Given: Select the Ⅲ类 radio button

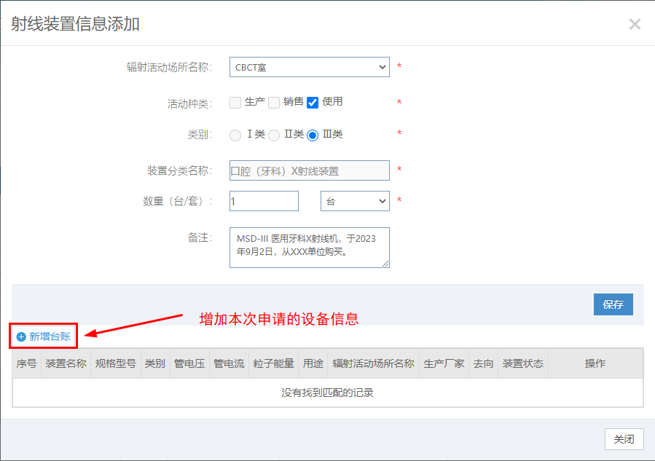Looking at the screenshot, I should click(313, 135).
